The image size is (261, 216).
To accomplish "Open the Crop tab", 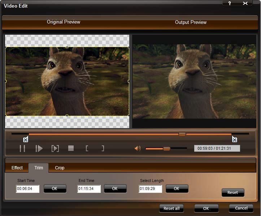I will tap(60, 168).
